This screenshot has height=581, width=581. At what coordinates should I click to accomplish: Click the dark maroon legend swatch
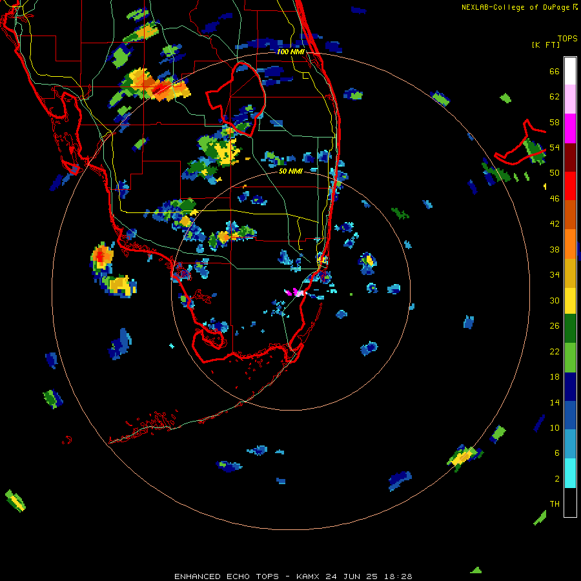coord(570,157)
